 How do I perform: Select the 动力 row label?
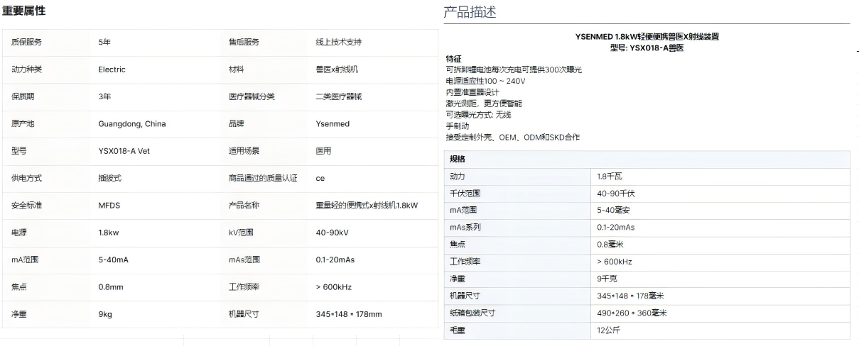(x=458, y=176)
